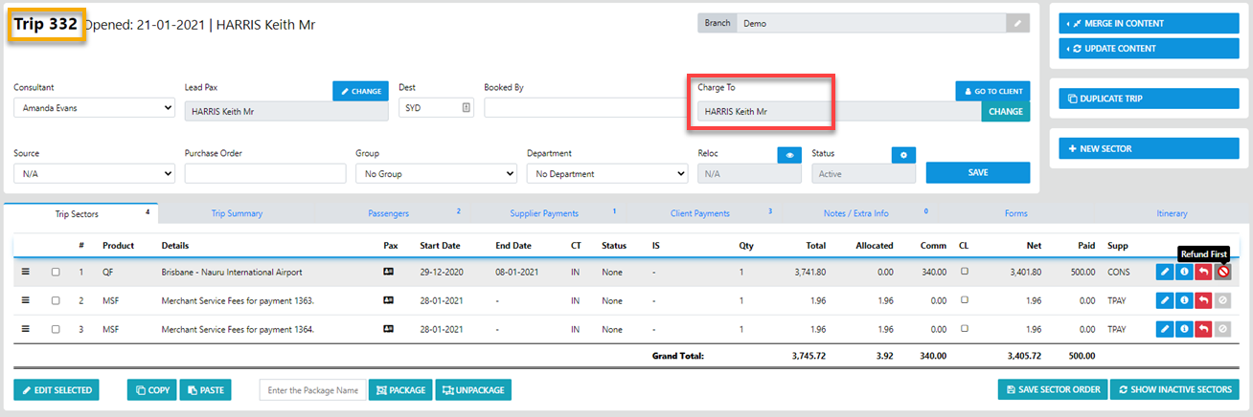Click the red refund arrow for payment 1364 row
This screenshot has height=417, width=1253.
(x=1203, y=330)
